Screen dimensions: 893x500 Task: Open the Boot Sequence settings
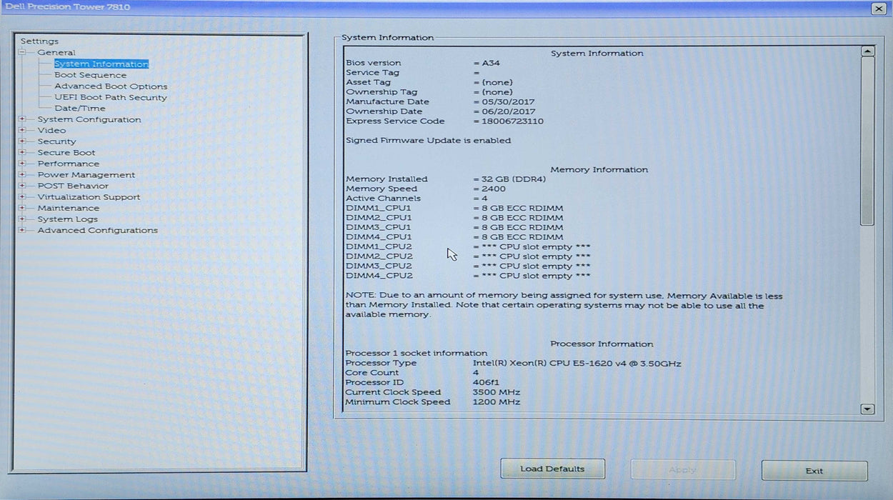[91, 75]
